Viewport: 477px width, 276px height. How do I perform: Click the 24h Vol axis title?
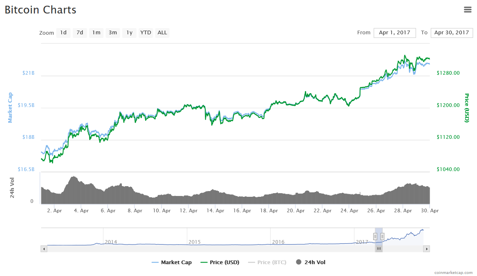point(12,188)
